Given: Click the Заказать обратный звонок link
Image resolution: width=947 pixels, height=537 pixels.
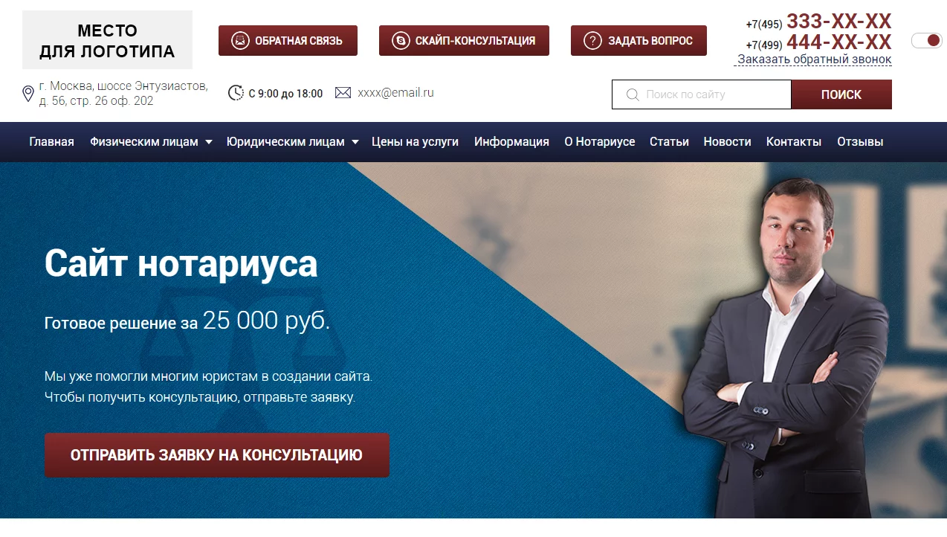Looking at the screenshot, I should pyautogui.click(x=814, y=60).
